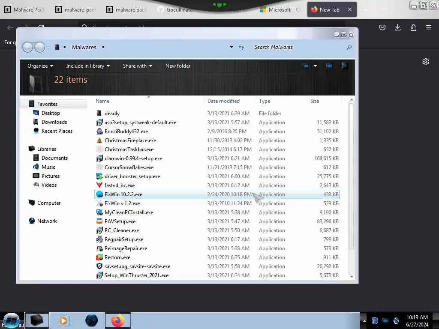Select clamwin-0.99.4-setup.exe file name

(x=133, y=159)
